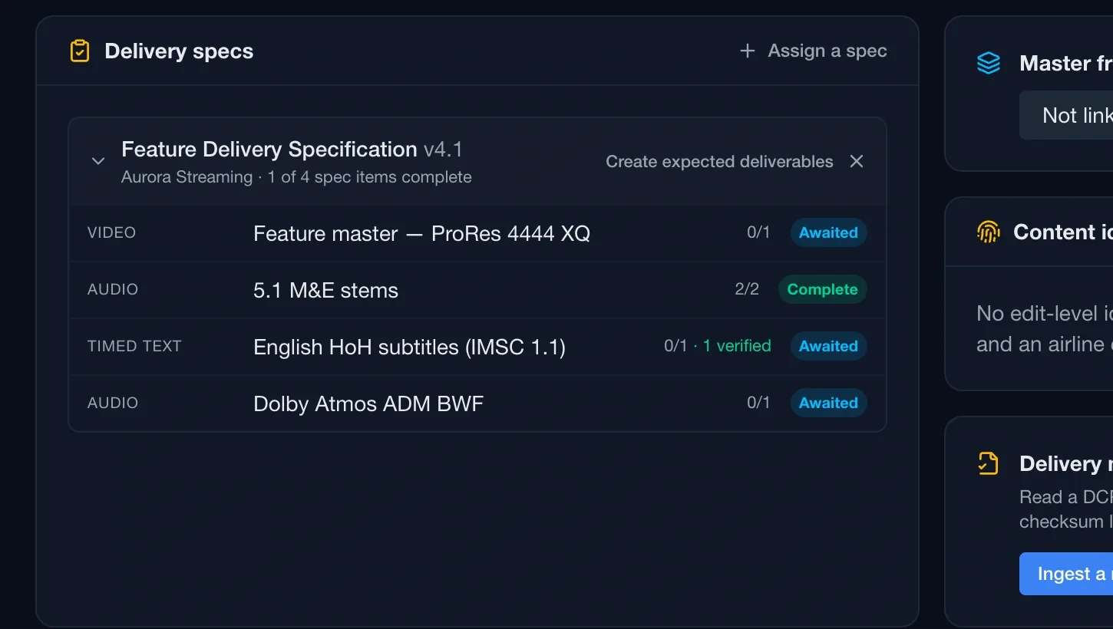Click the Content fingerprint icon
1113x629 pixels.
click(989, 232)
